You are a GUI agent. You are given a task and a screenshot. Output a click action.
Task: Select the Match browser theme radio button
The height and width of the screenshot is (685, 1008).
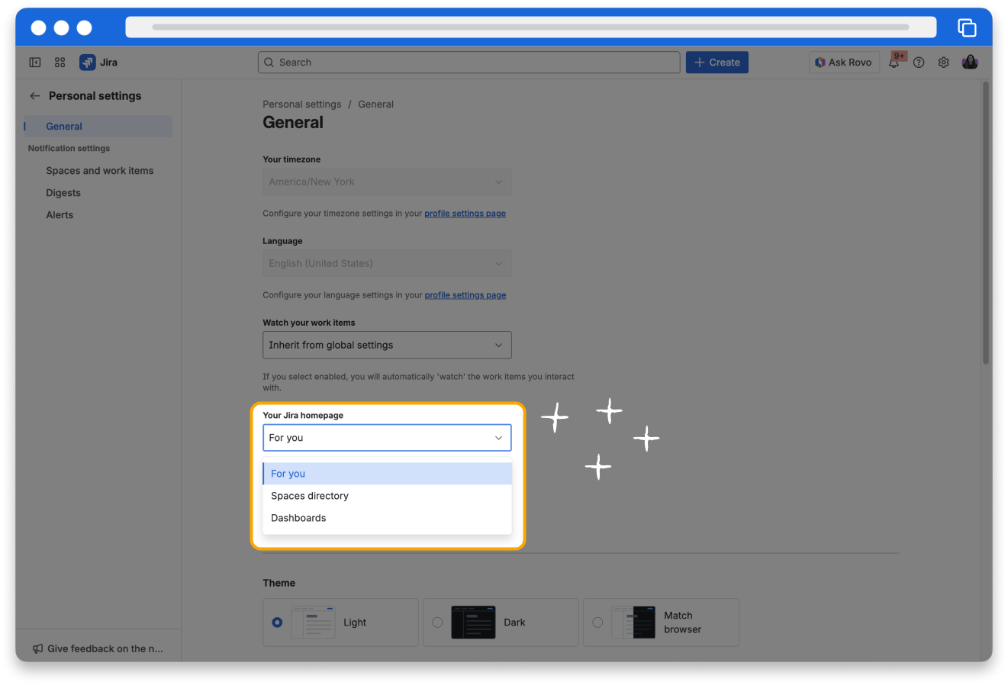pos(597,622)
